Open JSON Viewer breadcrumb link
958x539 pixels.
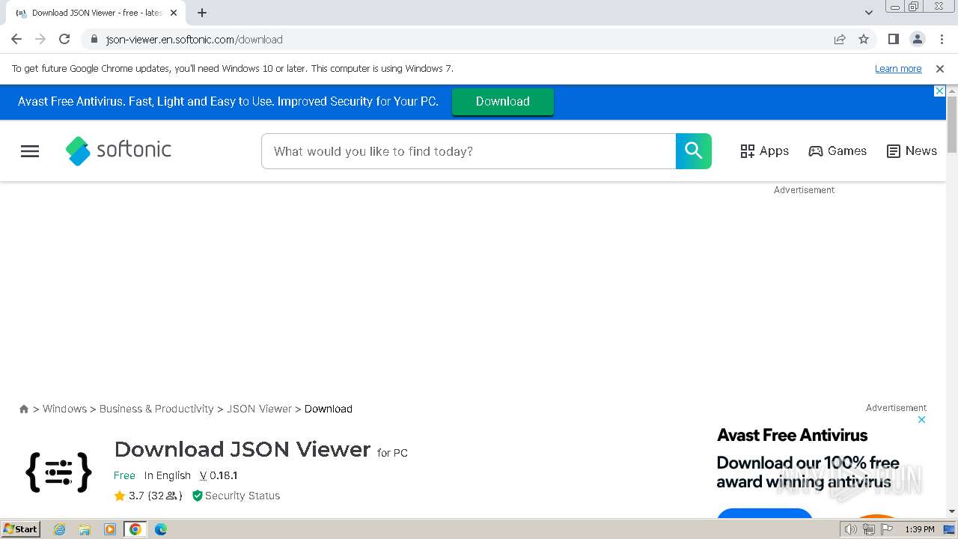(259, 409)
